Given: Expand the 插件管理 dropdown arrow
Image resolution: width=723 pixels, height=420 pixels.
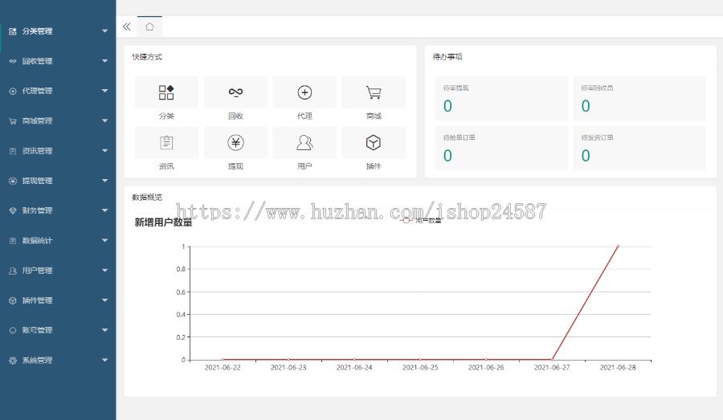Looking at the screenshot, I should coord(105,300).
